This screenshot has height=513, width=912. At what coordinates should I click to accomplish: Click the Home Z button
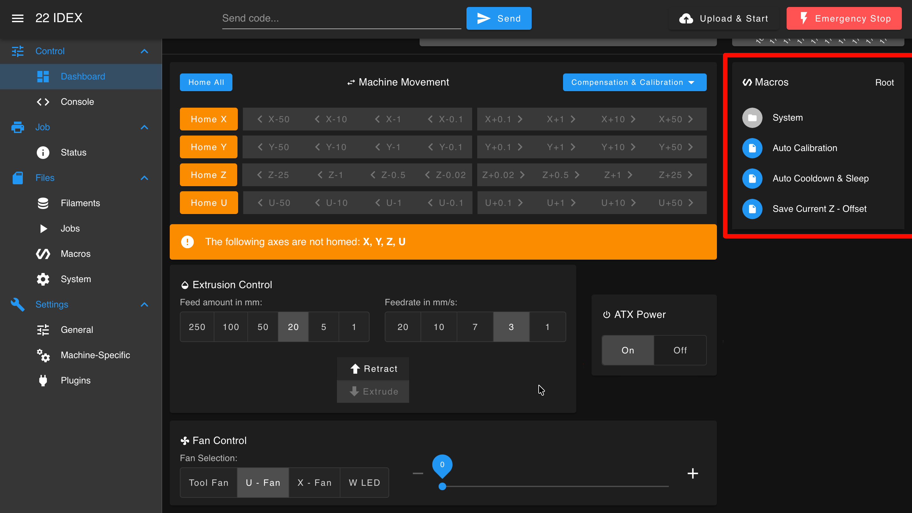click(x=209, y=175)
